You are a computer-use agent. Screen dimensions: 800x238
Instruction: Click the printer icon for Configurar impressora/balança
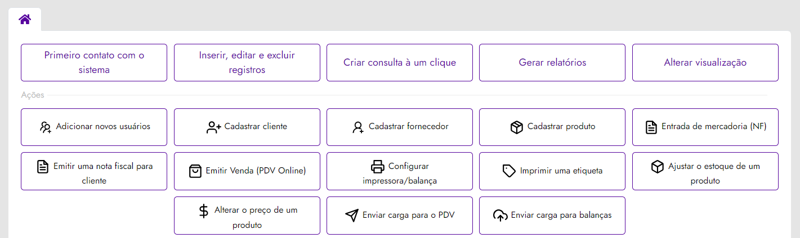coord(377,167)
